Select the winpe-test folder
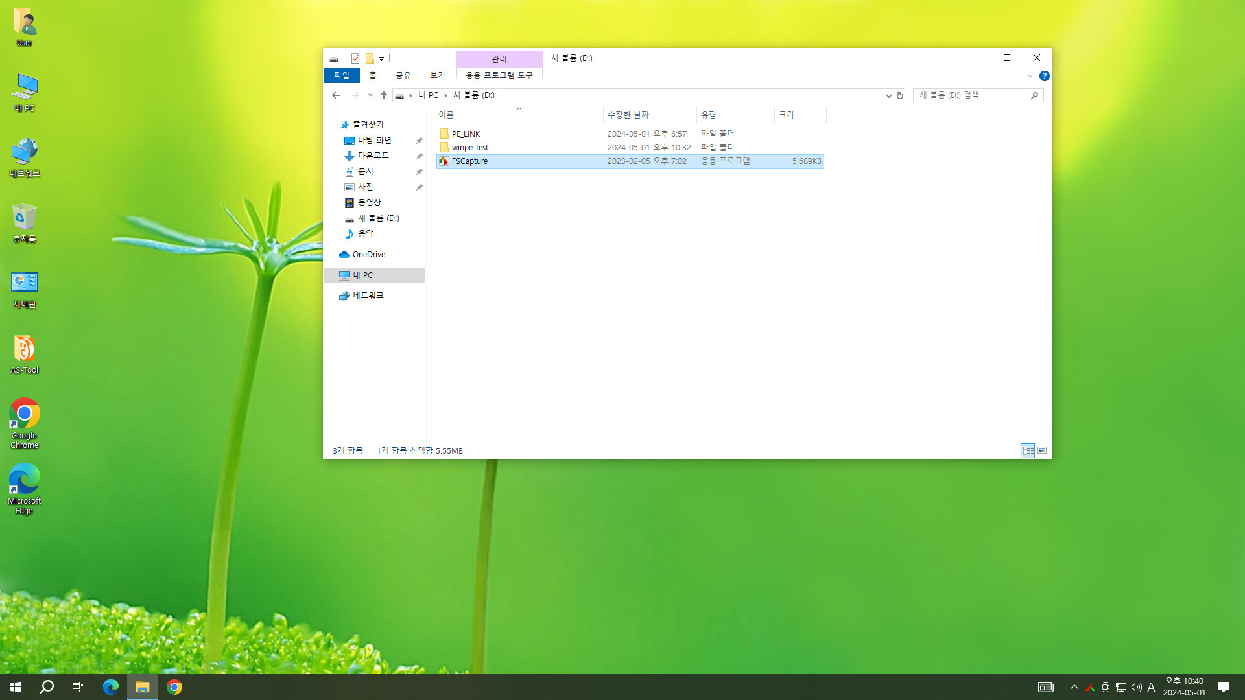 coord(630,148)
